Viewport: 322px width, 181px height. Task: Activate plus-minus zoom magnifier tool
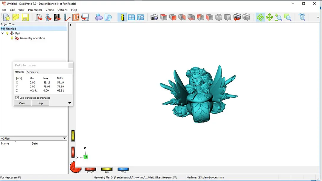[x=278, y=17]
